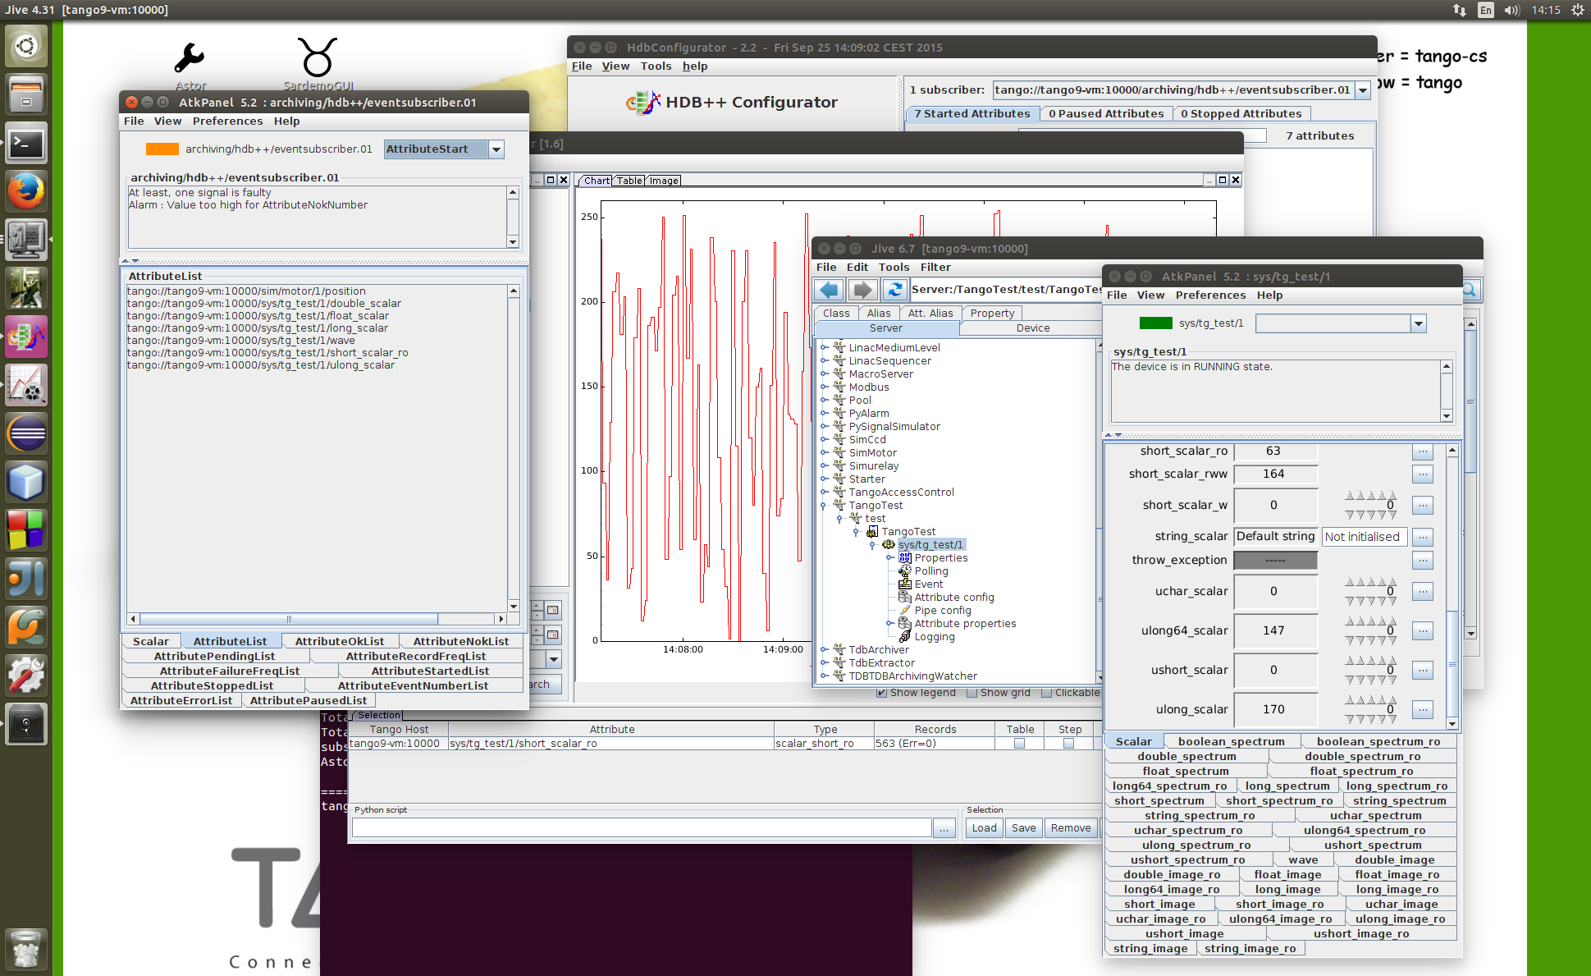Expand the SimMotor node in the Jive tree
The image size is (1591, 976).
click(x=824, y=453)
